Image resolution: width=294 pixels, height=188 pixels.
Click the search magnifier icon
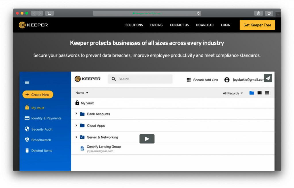click(114, 79)
